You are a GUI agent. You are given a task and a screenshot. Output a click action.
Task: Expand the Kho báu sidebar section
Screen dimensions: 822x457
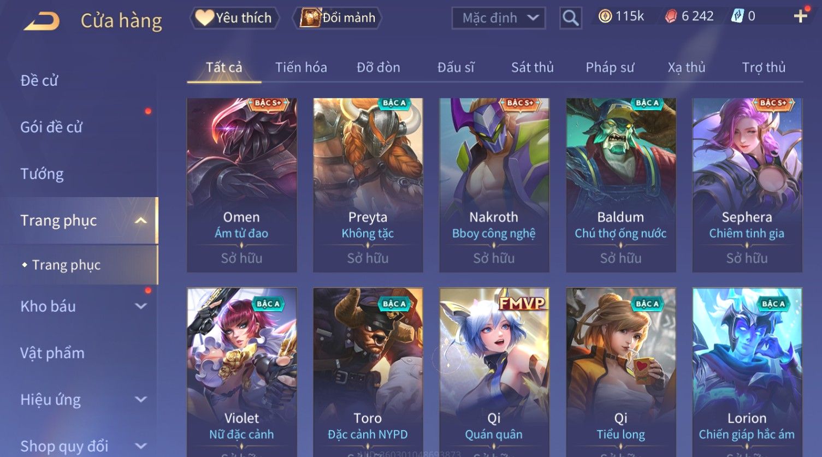[x=141, y=306]
